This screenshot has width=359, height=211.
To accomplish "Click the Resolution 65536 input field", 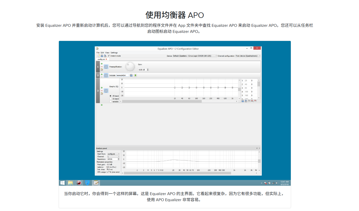I will tap(112, 159).
